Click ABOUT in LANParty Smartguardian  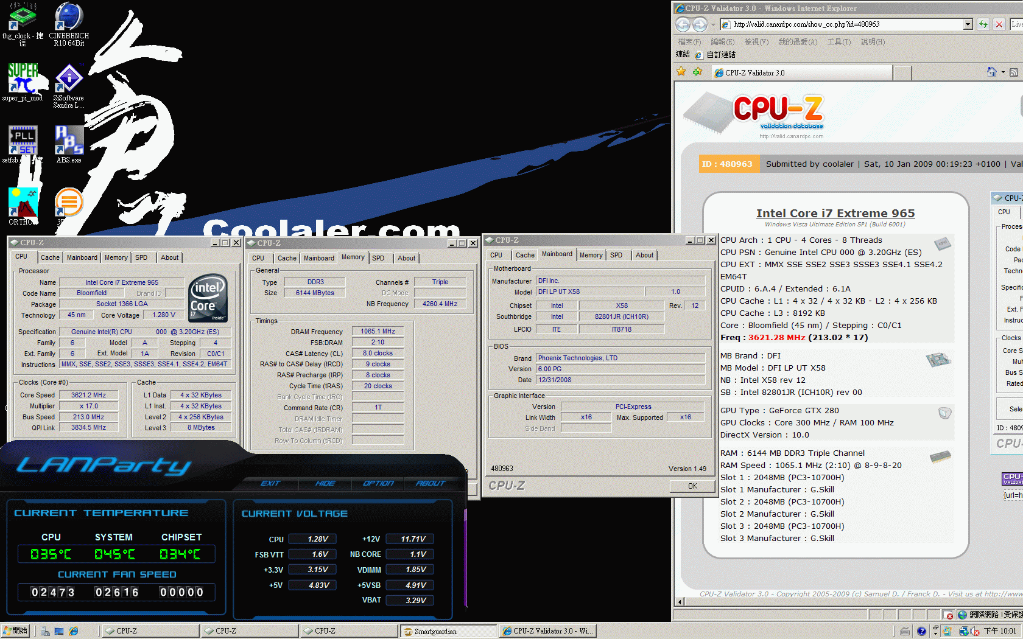pyautogui.click(x=431, y=483)
